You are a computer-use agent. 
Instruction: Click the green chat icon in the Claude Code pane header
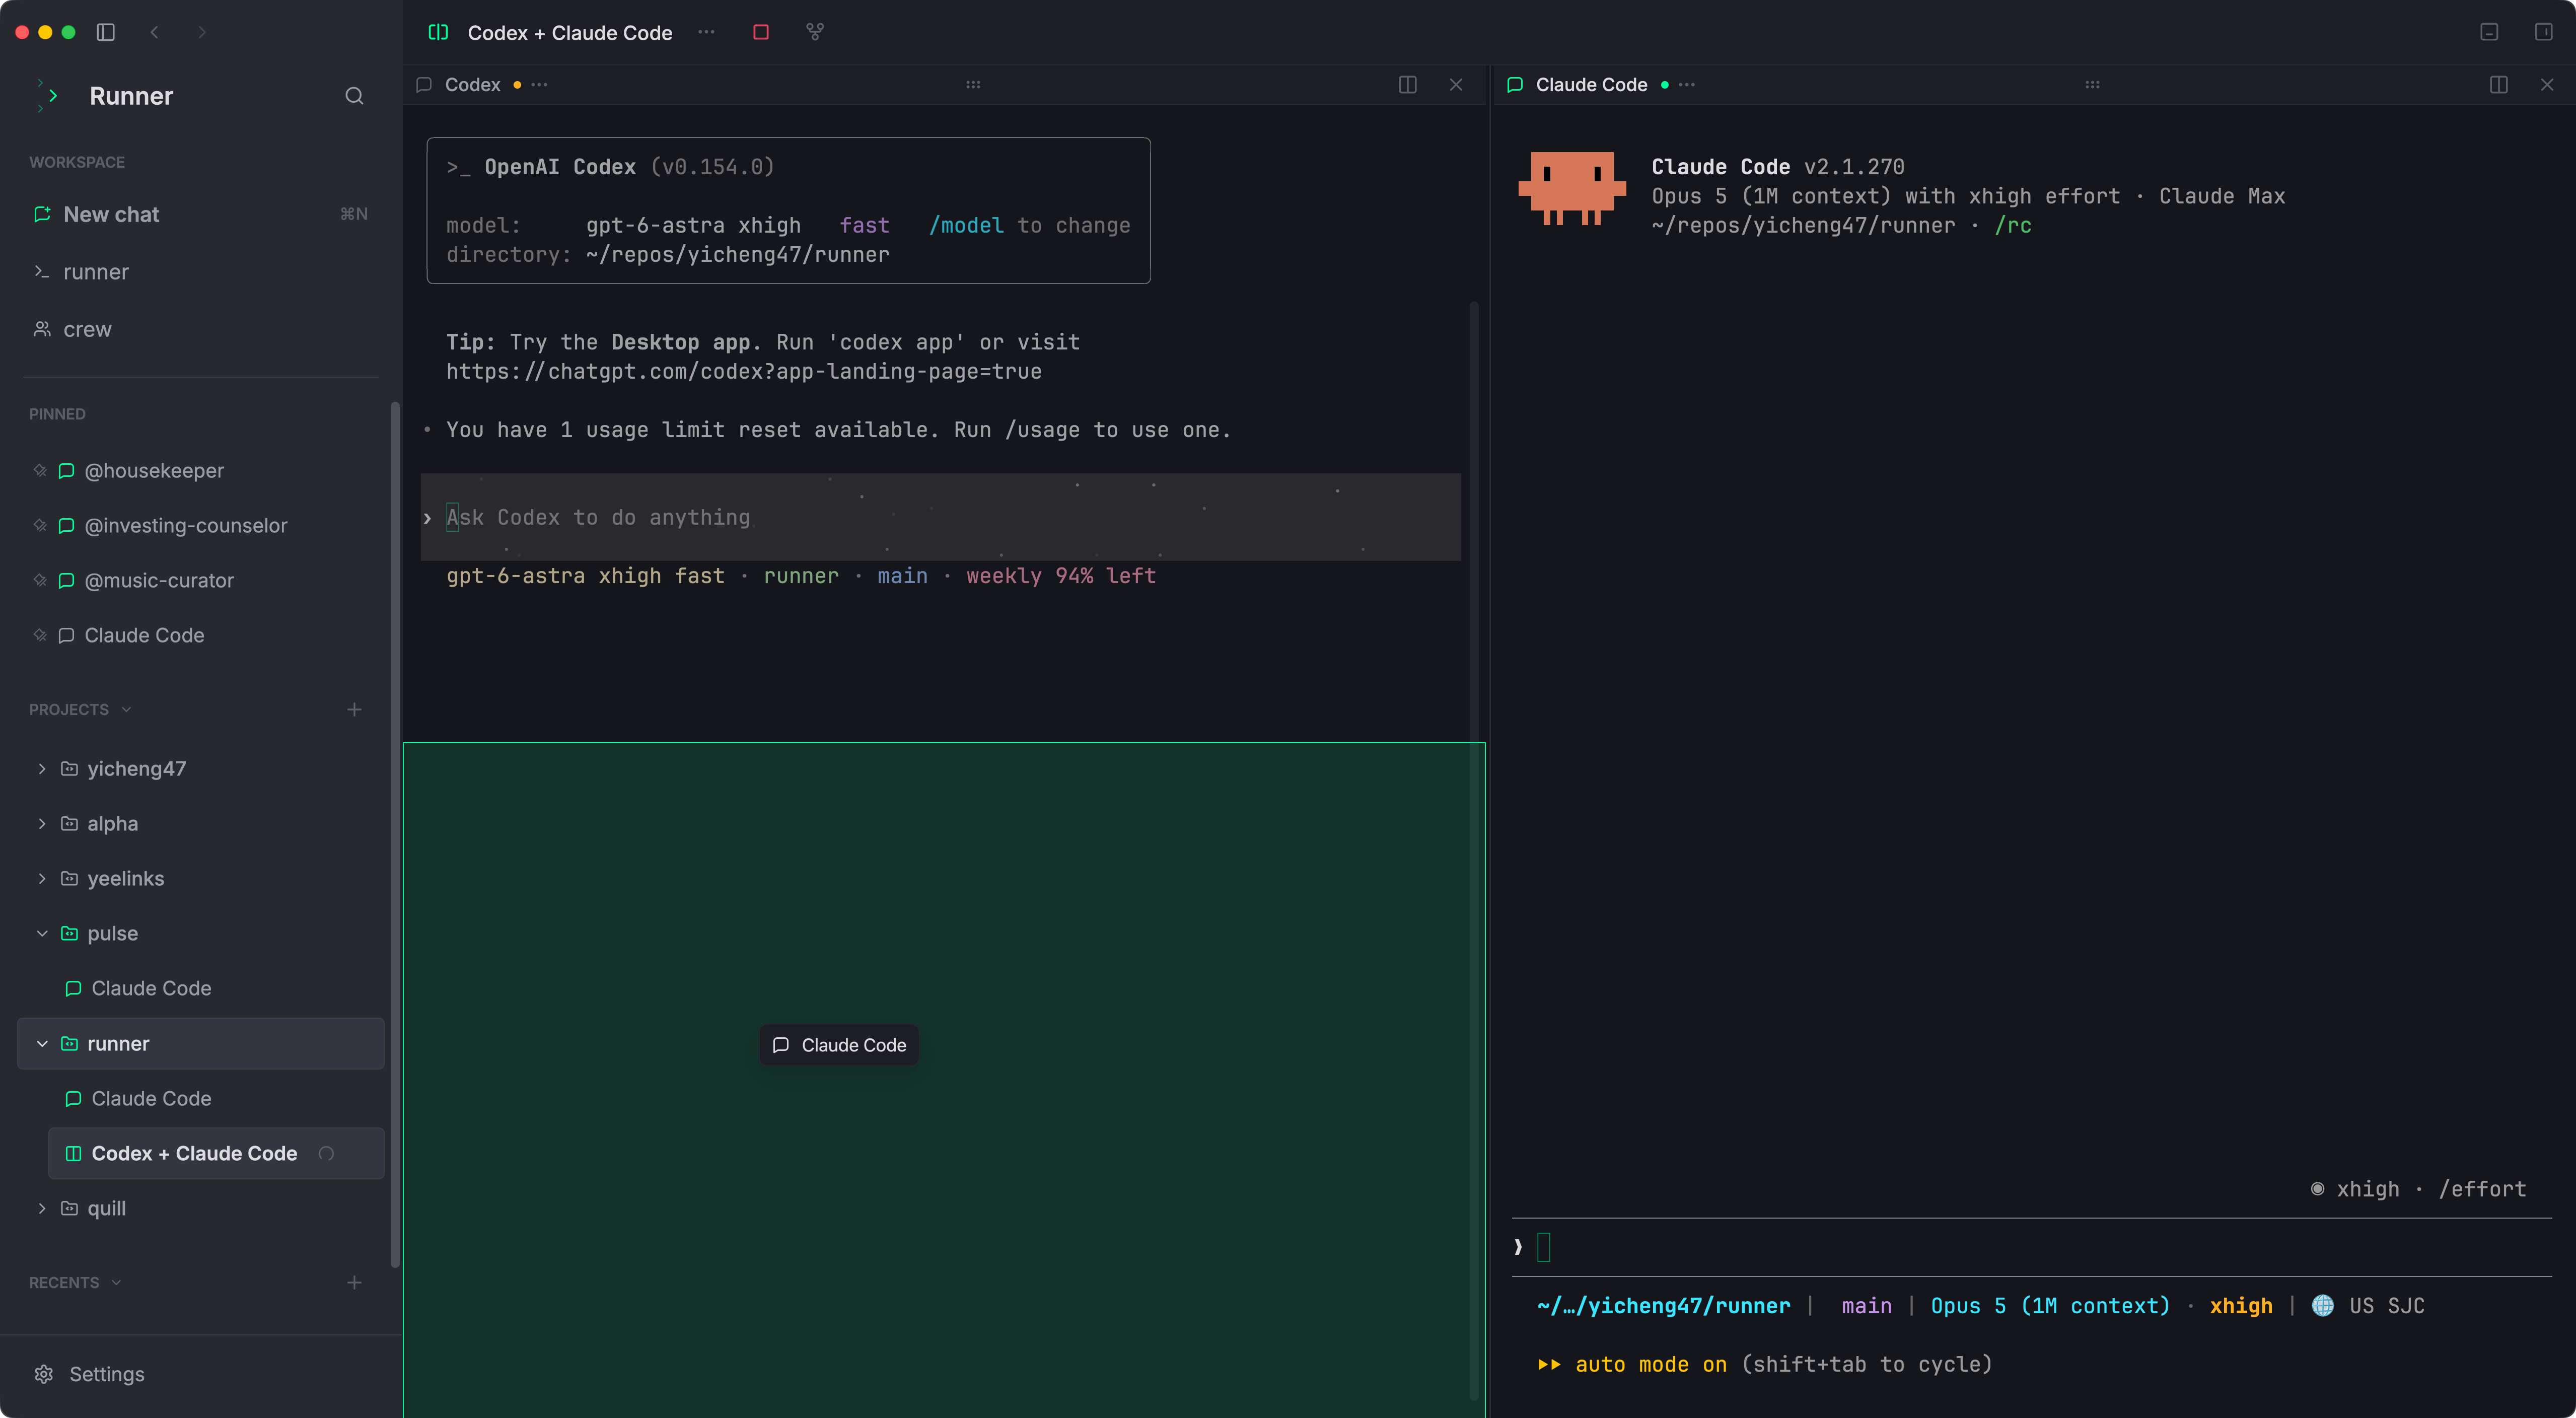point(1515,85)
